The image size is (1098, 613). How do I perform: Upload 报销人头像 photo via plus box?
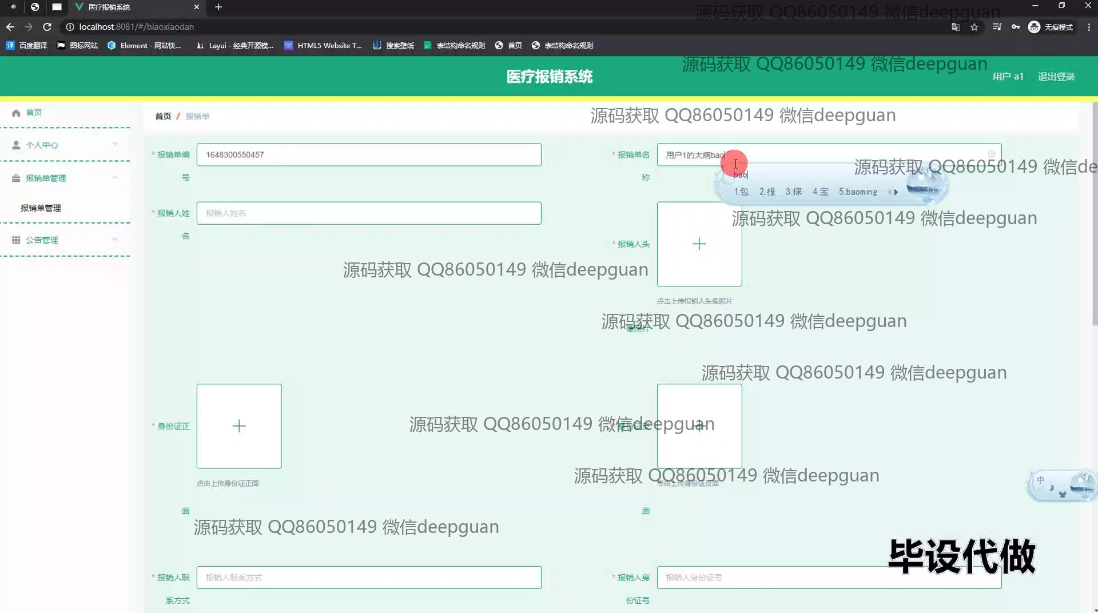[699, 244]
